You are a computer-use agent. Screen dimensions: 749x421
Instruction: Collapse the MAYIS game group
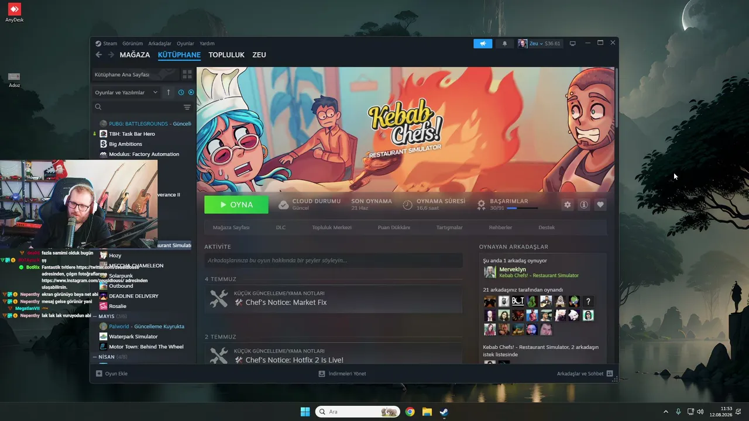click(95, 316)
